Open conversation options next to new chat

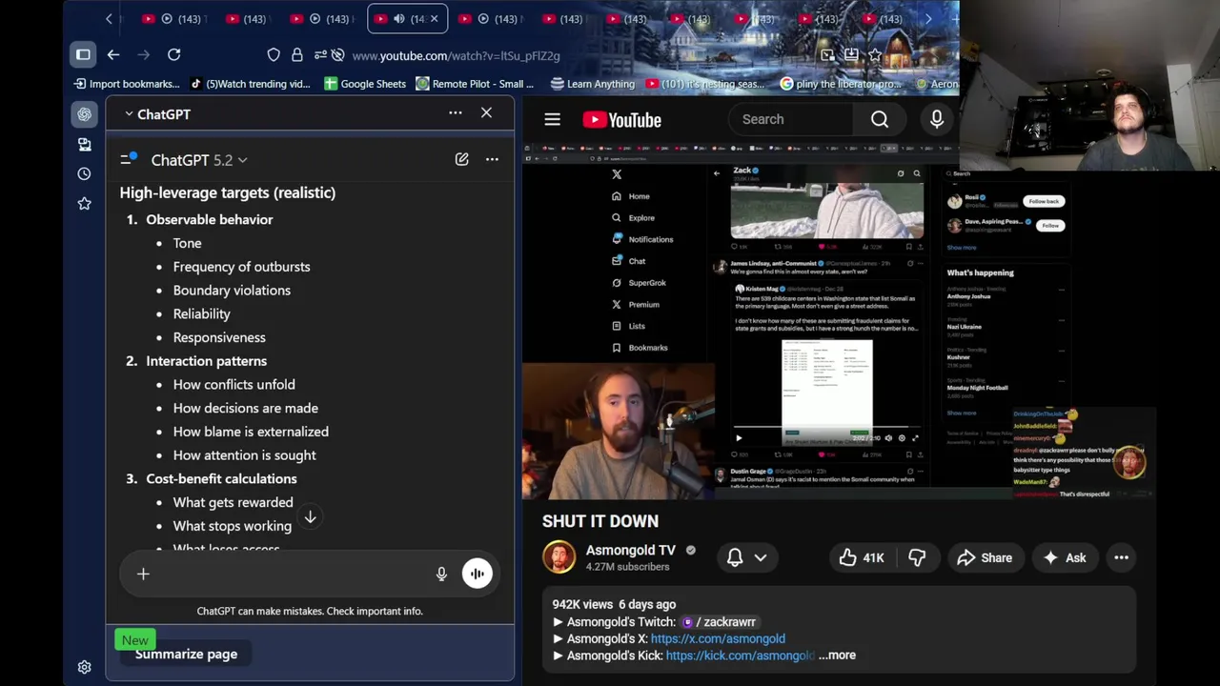tap(492, 159)
